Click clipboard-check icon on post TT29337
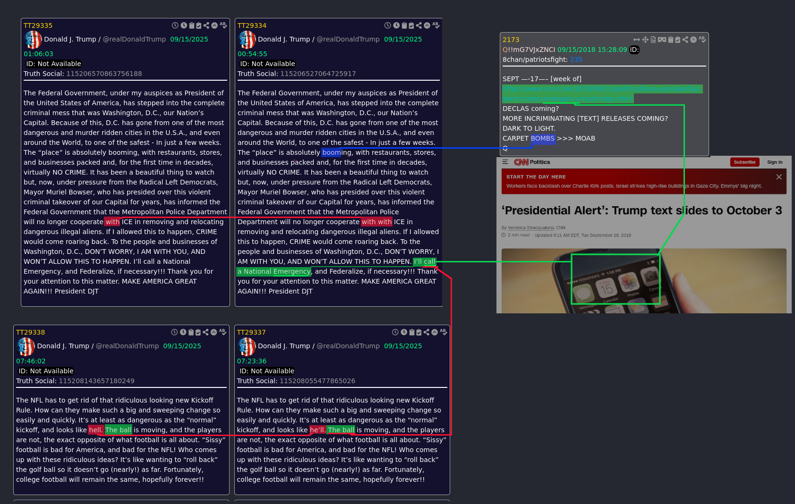795x504 pixels. [419, 332]
